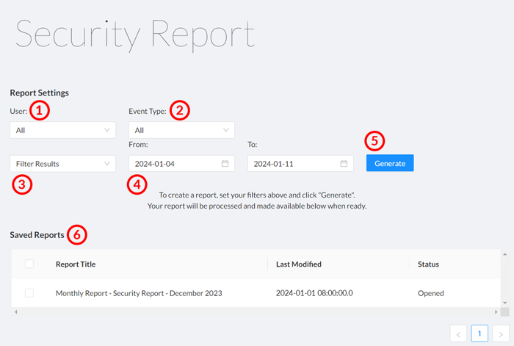Viewport: 514px width, 346px height.
Task: Click the Generate button
Action: click(x=390, y=163)
